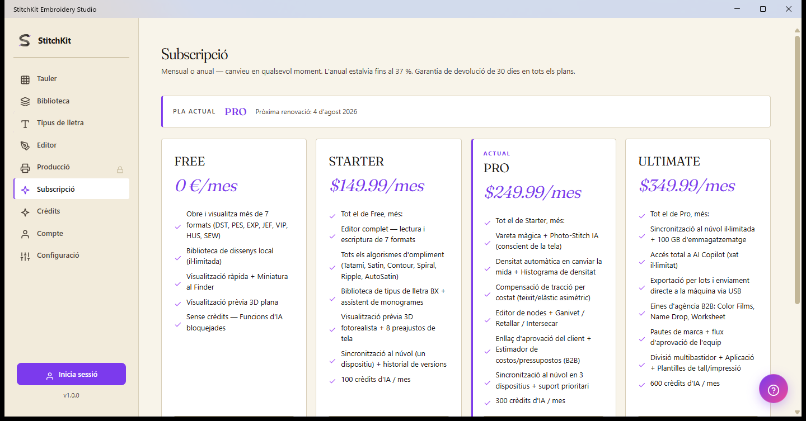Click the Configuració sliders icon
Viewport: 806px width, 421px height.
25,256
